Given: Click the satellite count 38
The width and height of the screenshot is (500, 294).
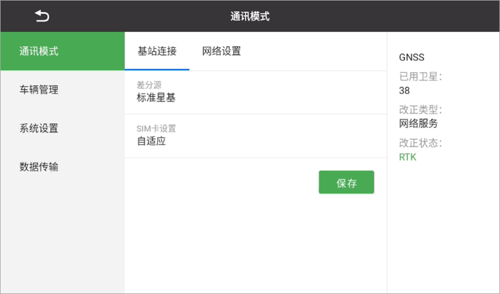Looking at the screenshot, I should pos(405,90).
